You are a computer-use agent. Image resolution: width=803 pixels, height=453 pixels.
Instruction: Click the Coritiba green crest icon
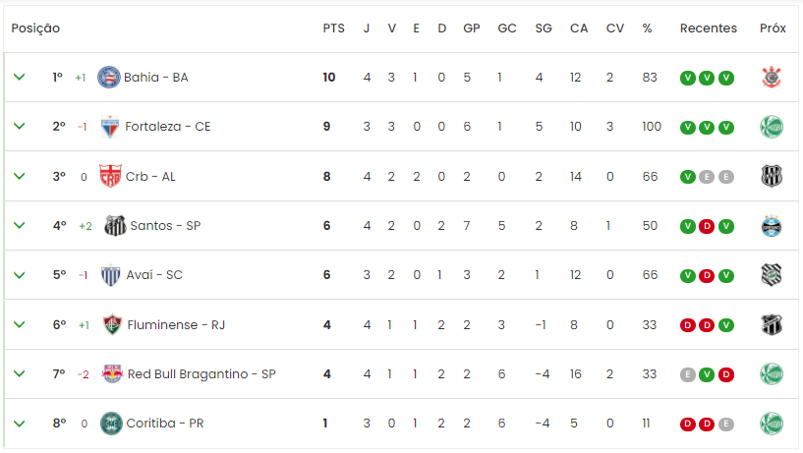[x=111, y=424]
